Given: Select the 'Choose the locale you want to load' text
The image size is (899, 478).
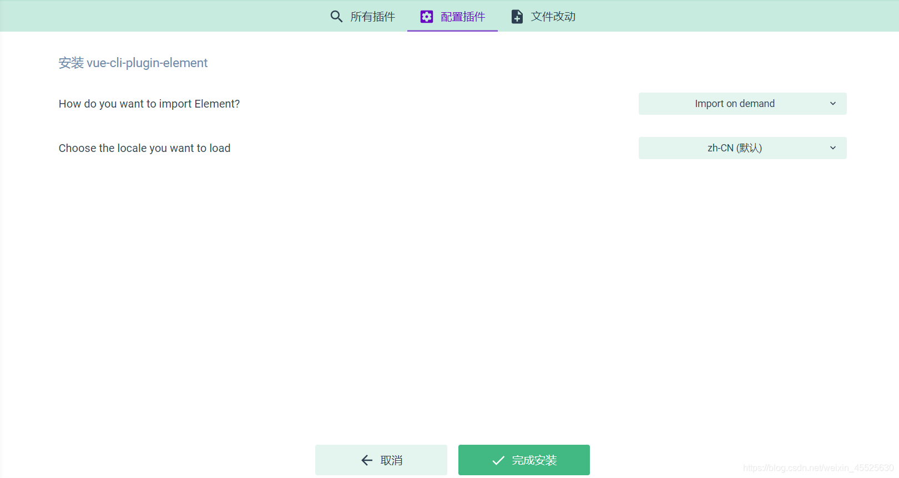Looking at the screenshot, I should click(x=145, y=148).
